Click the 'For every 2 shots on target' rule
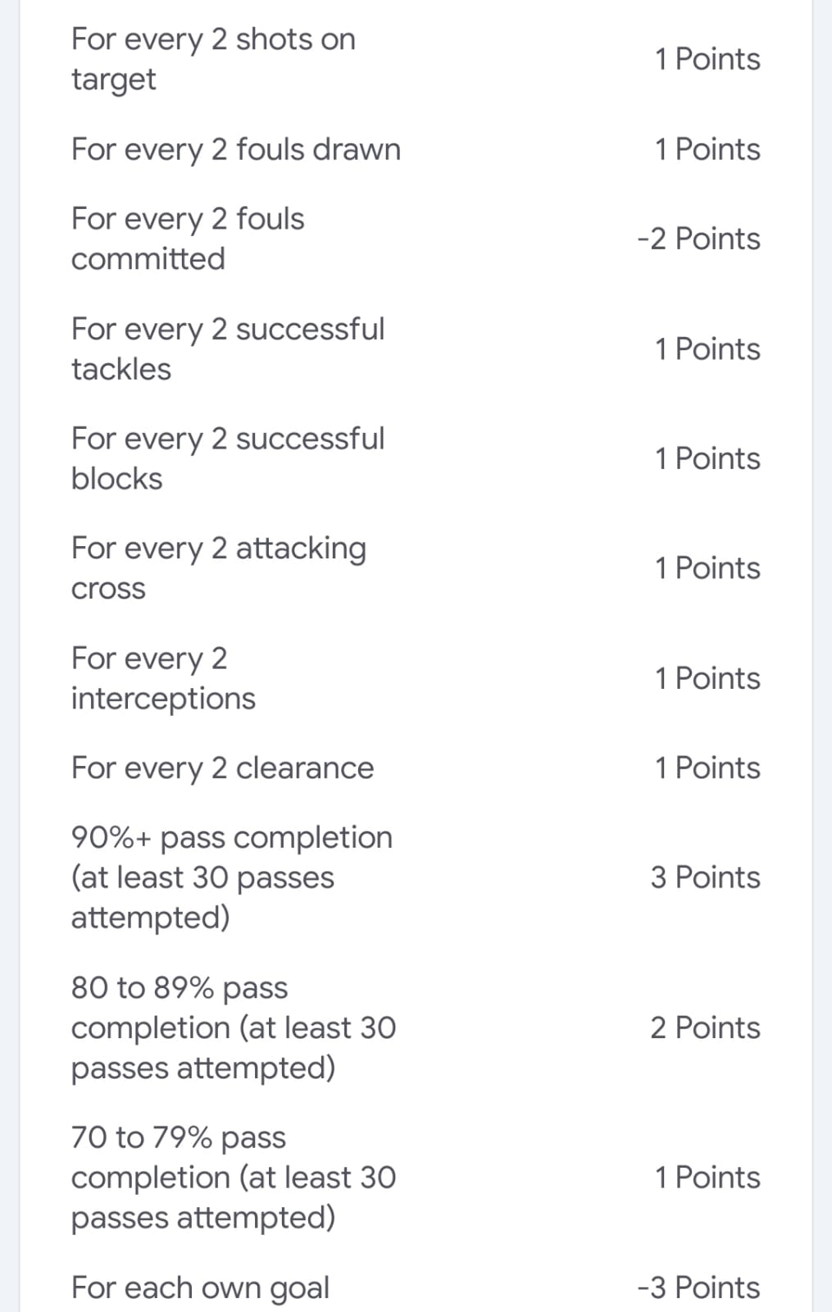The height and width of the screenshot is (1312, 832). pyautogui.click(x=213, y=59)
